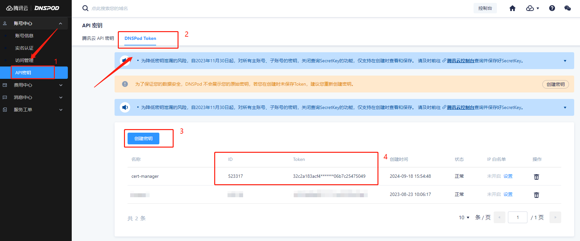
Task: Click the cert-manager token value
Action: click(x=329, y=176)
